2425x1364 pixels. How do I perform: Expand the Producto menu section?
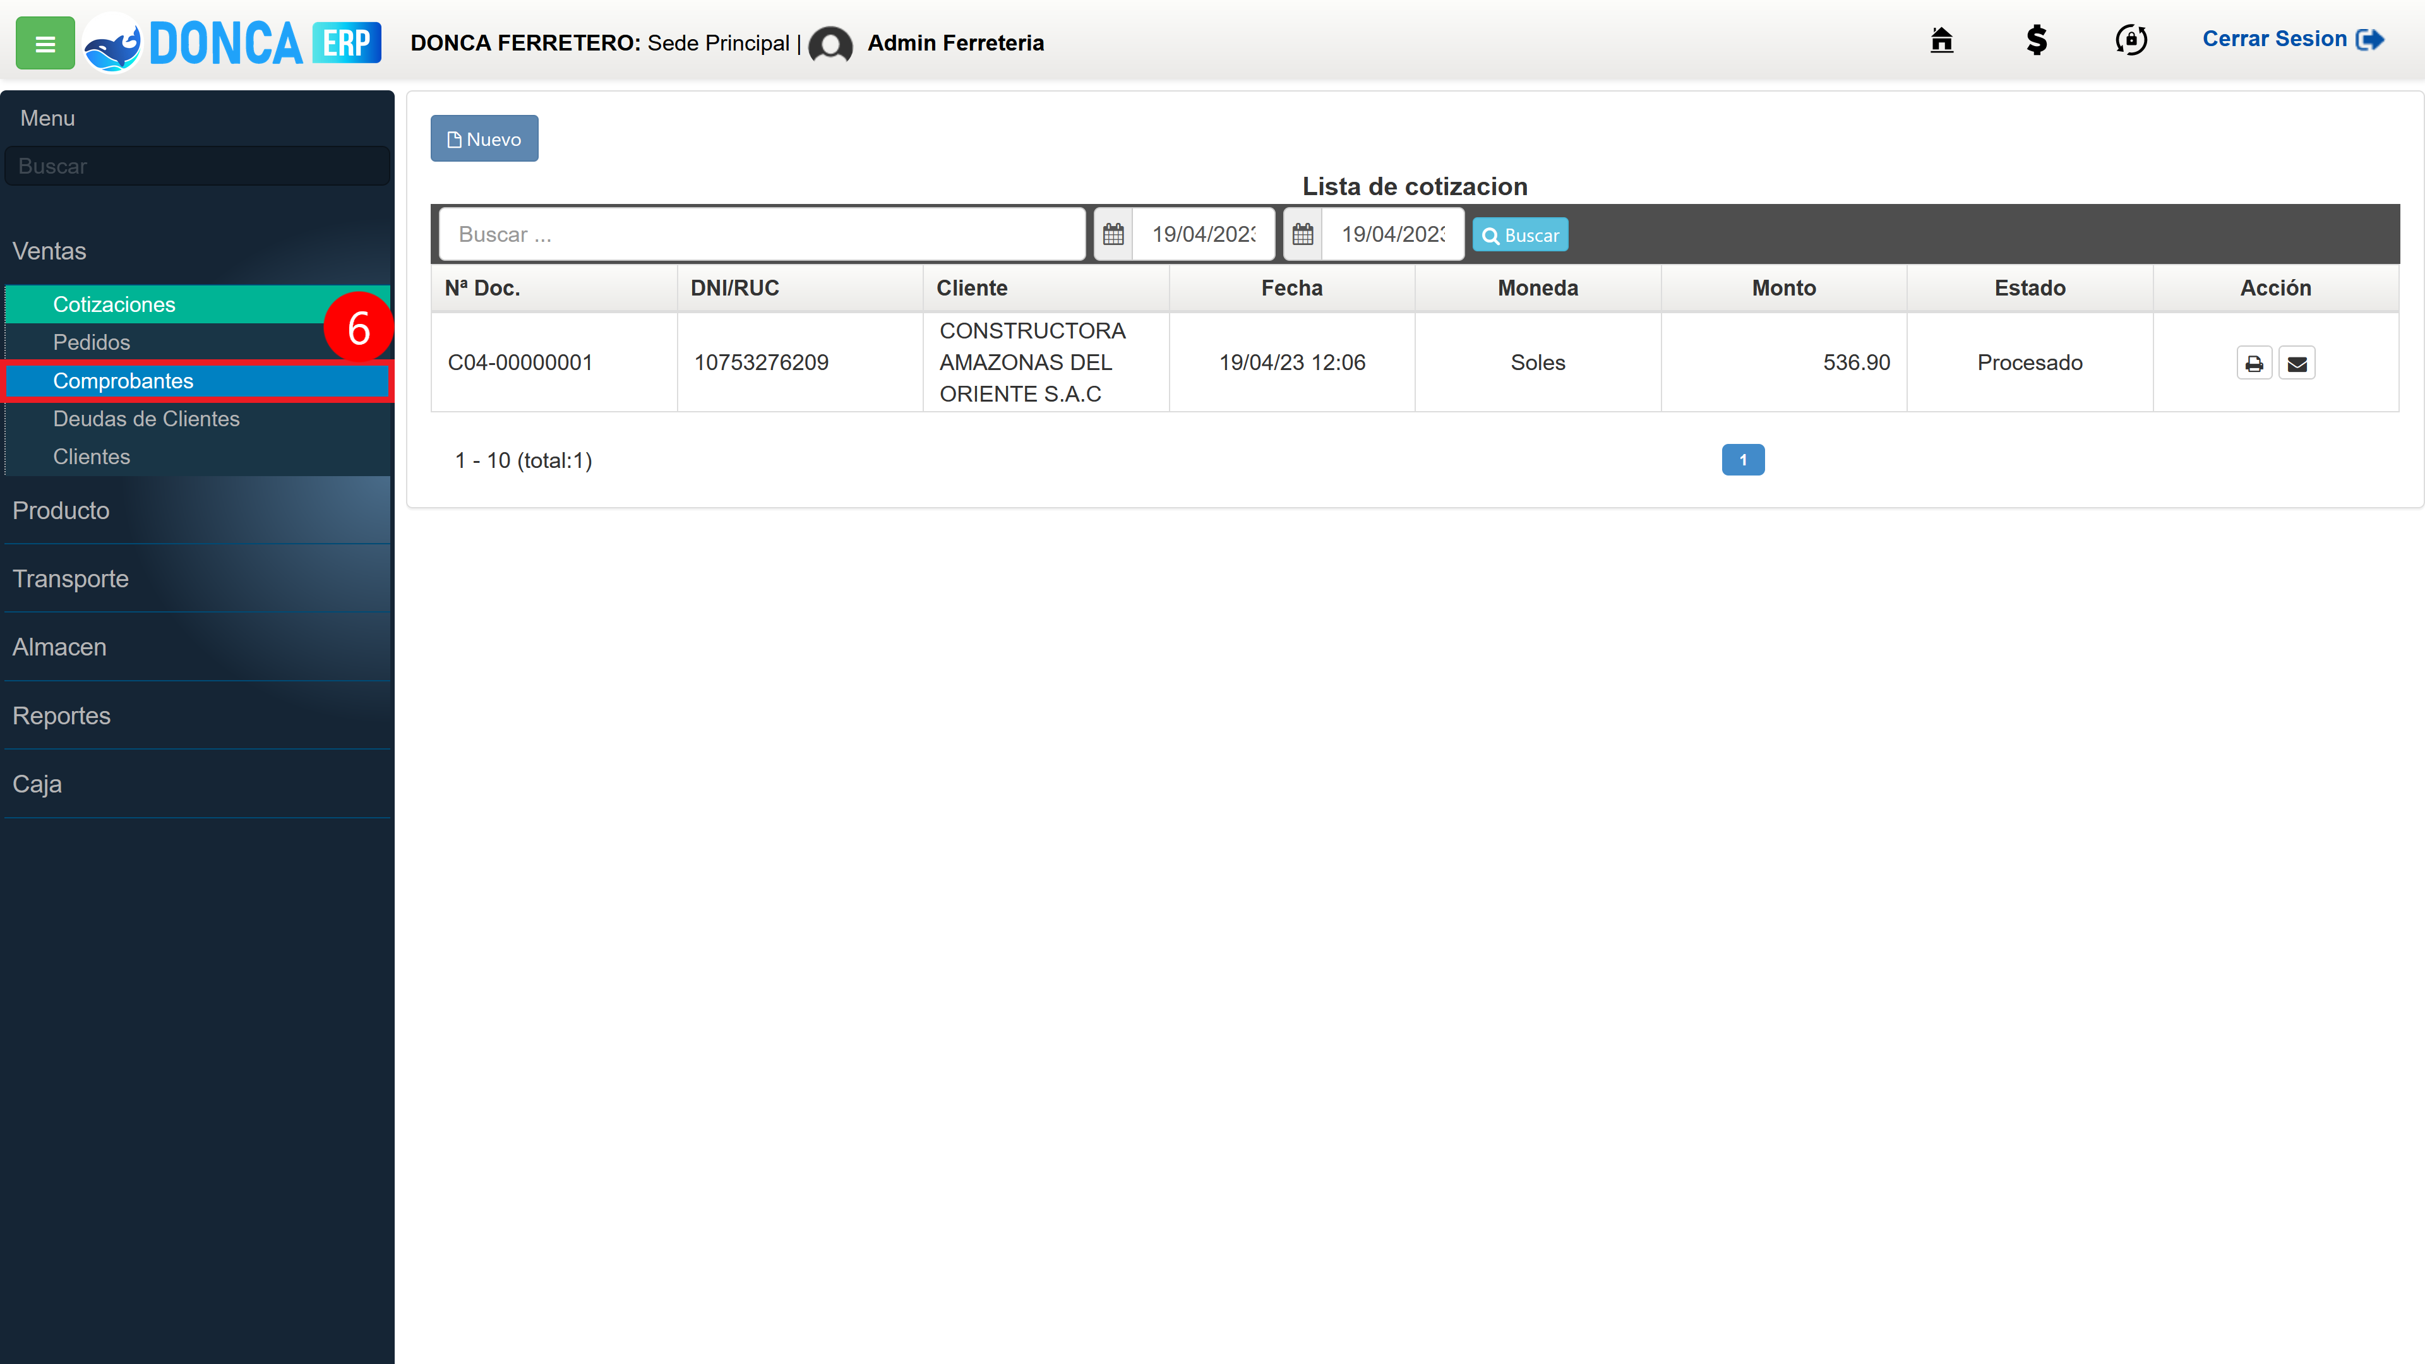click(x=197, y=510)
